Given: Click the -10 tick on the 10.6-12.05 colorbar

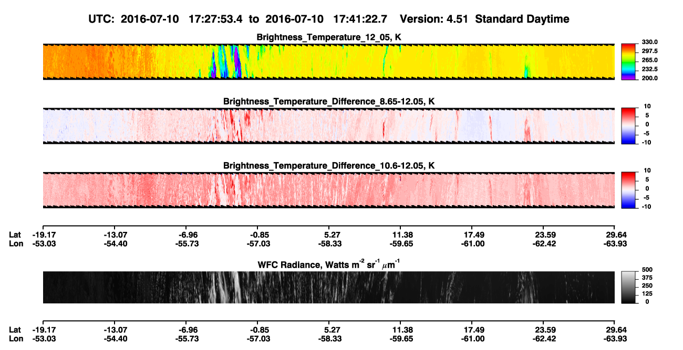Looking at the screenshot, I should pos(646,207).
